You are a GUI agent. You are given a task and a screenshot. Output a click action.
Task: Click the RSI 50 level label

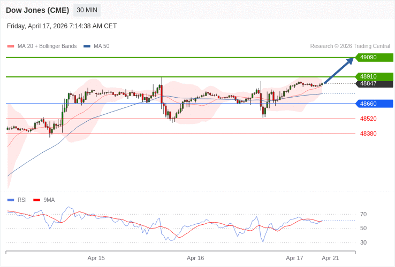363,228
